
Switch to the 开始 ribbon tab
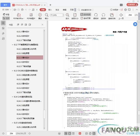43,10
